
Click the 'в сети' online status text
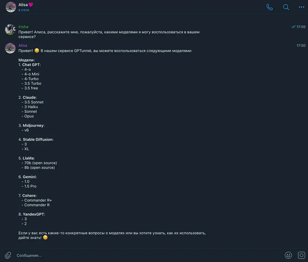coord(24,10)
